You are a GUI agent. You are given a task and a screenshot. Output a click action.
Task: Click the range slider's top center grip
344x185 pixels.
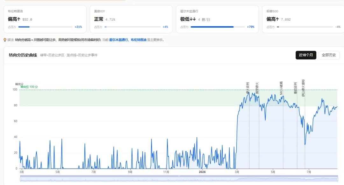click(x=179, y=176)
